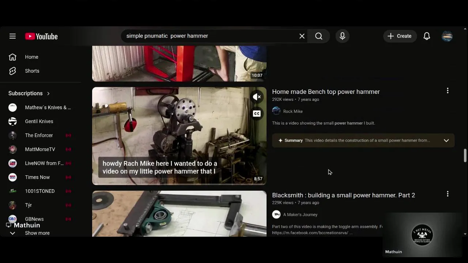Open the Create button
468x263 pixels.
tap(400, 36)
